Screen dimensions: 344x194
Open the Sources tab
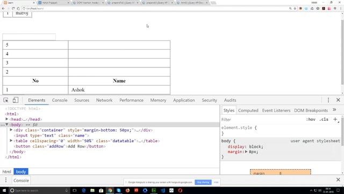pos(82,100)
